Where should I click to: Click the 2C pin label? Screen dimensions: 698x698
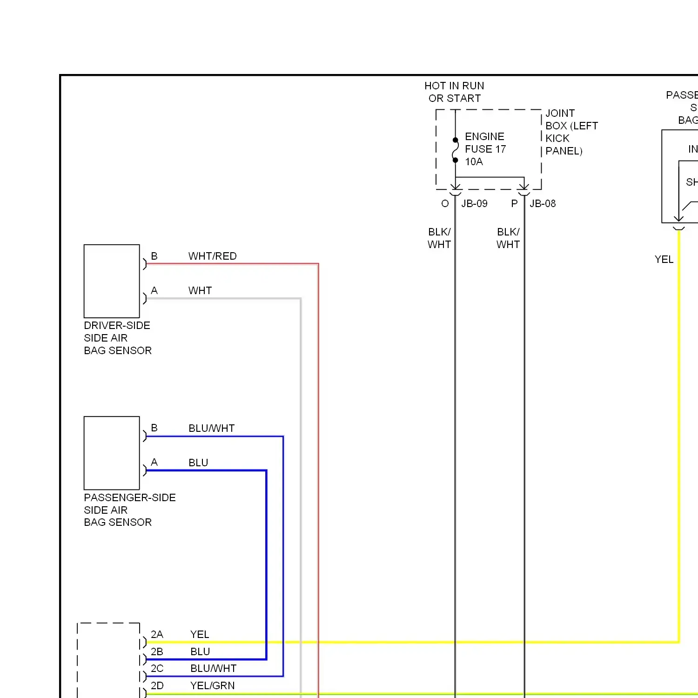(x=157, y=669)
